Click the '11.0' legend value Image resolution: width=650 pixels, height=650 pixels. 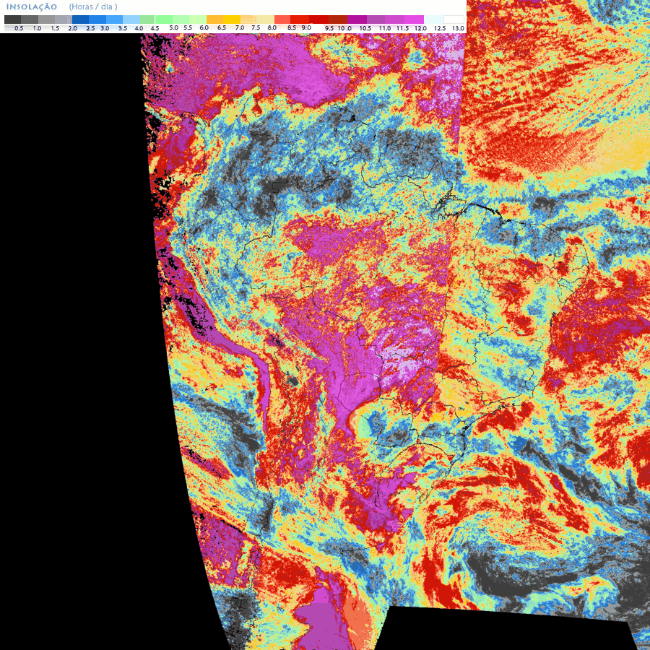click(385, 28)
